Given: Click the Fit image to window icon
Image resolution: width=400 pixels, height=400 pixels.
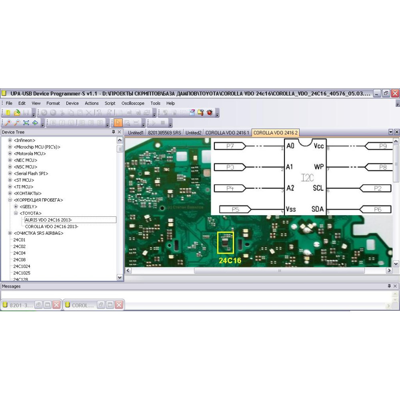Looking at the screenshot, I should [x=26, y=123].
